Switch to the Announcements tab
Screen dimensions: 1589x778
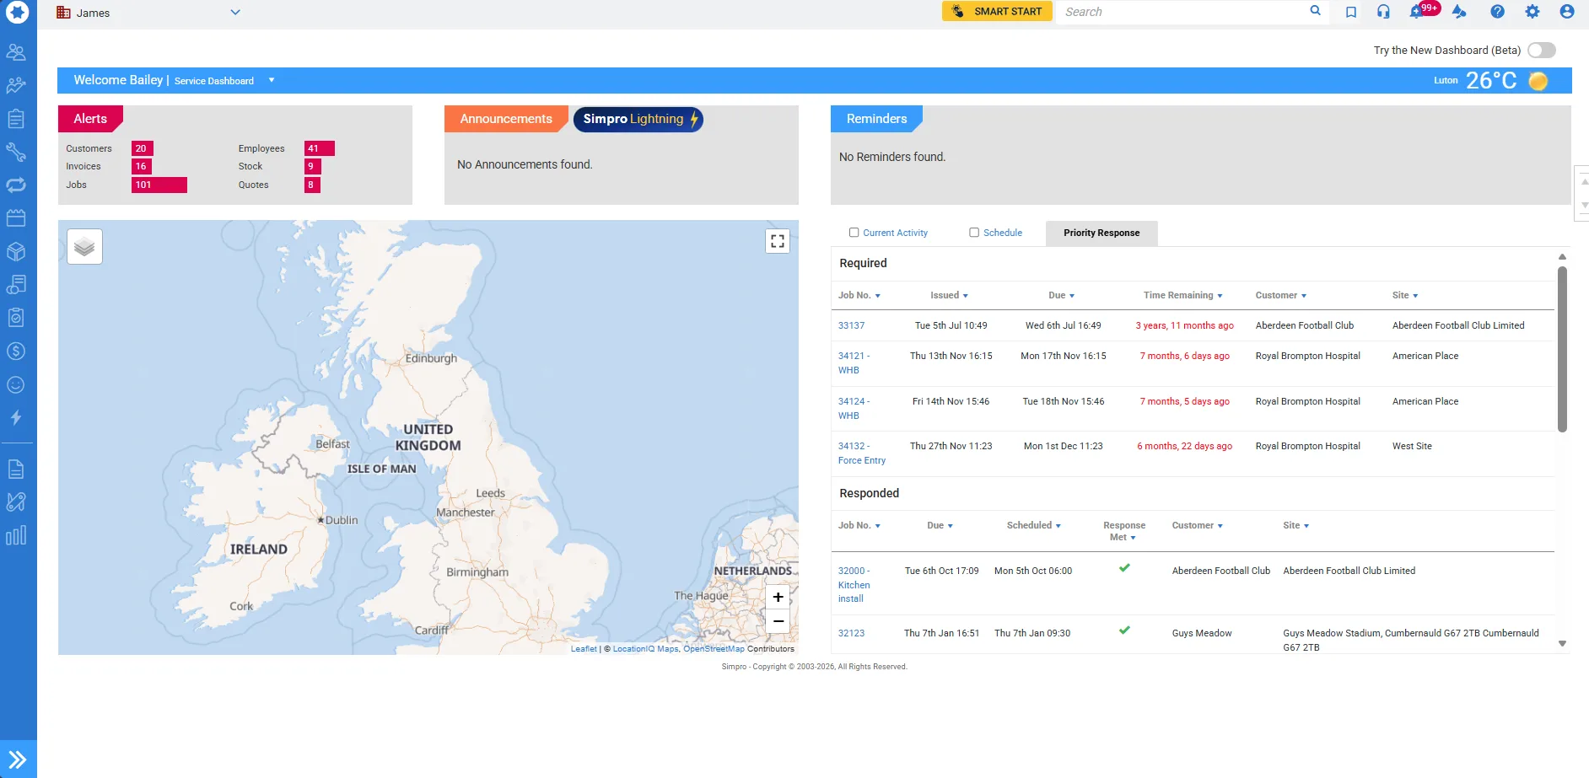[x=506, y=119]
